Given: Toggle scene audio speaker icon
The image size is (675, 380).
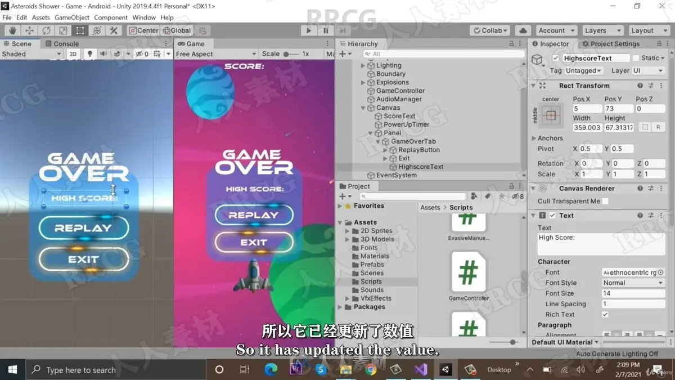Looking at the screenshot, I should pyautogui.click(x=103, y=54).
